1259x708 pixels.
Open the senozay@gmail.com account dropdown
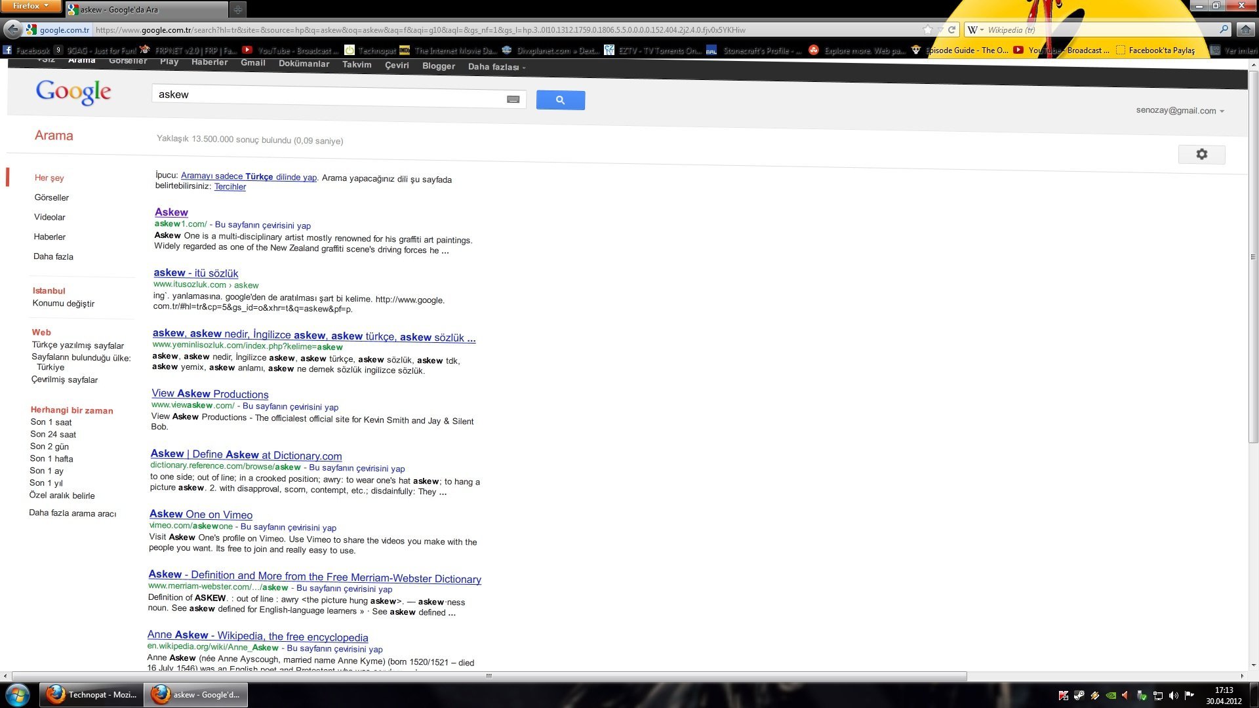pos(1180,111)
